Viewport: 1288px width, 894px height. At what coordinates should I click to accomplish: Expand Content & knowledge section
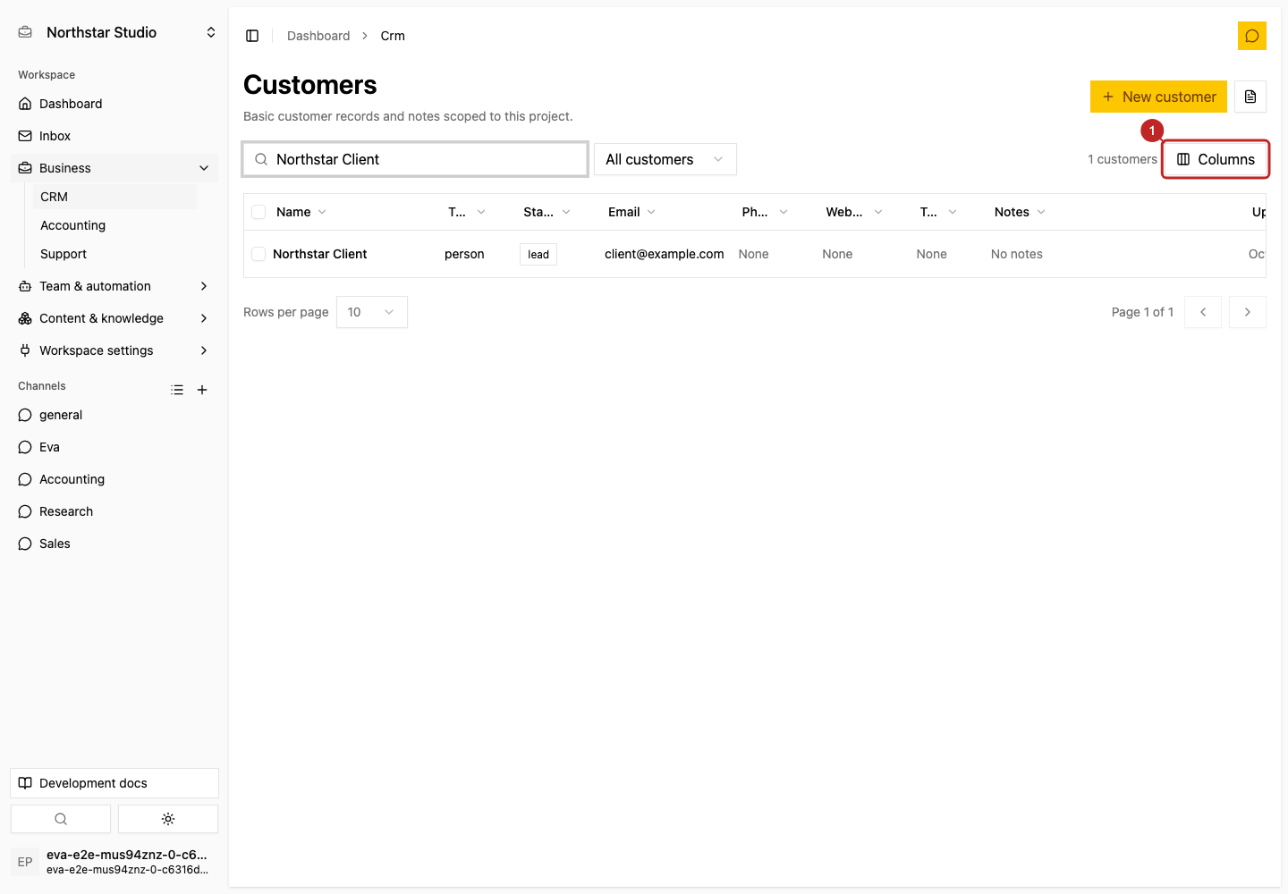pos(114,318)
